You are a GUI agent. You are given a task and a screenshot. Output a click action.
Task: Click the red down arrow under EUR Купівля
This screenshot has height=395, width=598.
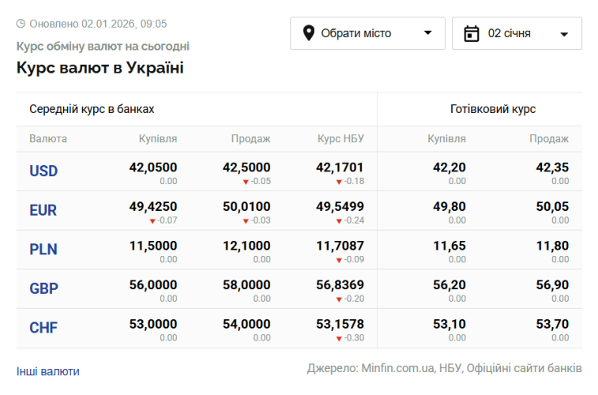(152, 220)
